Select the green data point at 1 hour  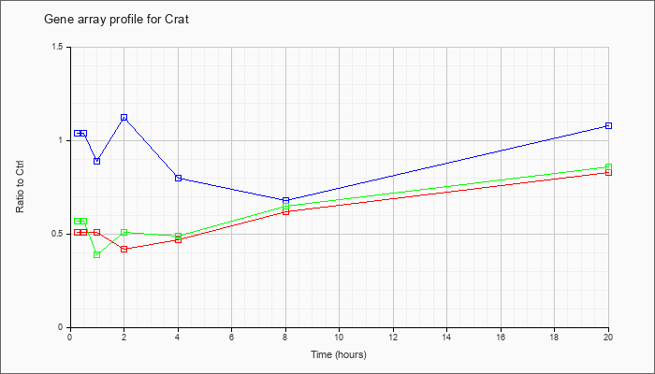click(x=97, y=254)
